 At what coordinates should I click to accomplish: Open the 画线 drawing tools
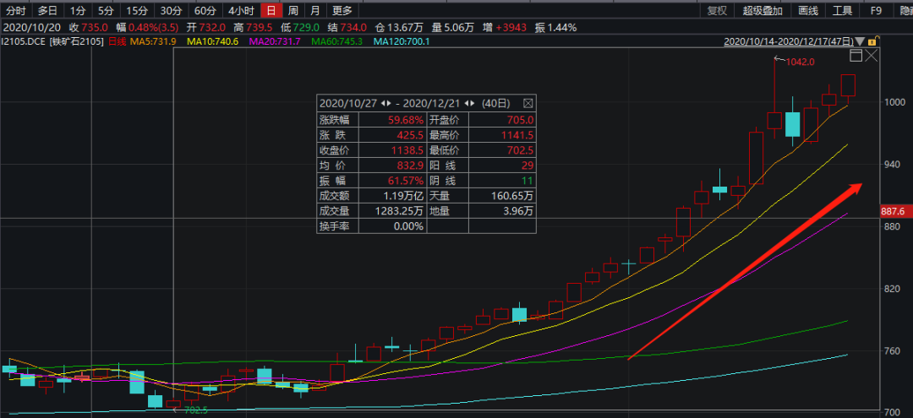pos(808,10)
